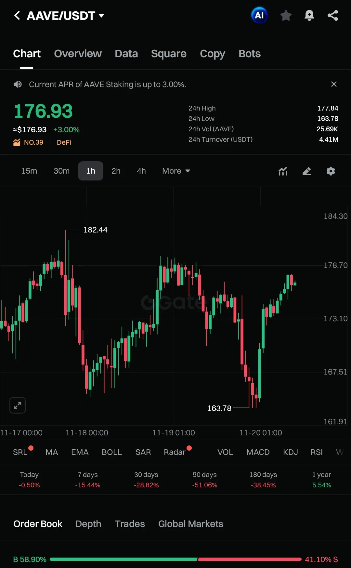
Task: Share the AAVE/USDT chart
Action: point(333,15)
